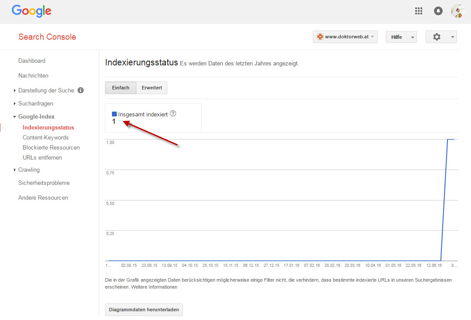Screen dimensions: 471x320
Task: Click the Indexierungsstatus page heading
Action: click(x=142, y=62)
